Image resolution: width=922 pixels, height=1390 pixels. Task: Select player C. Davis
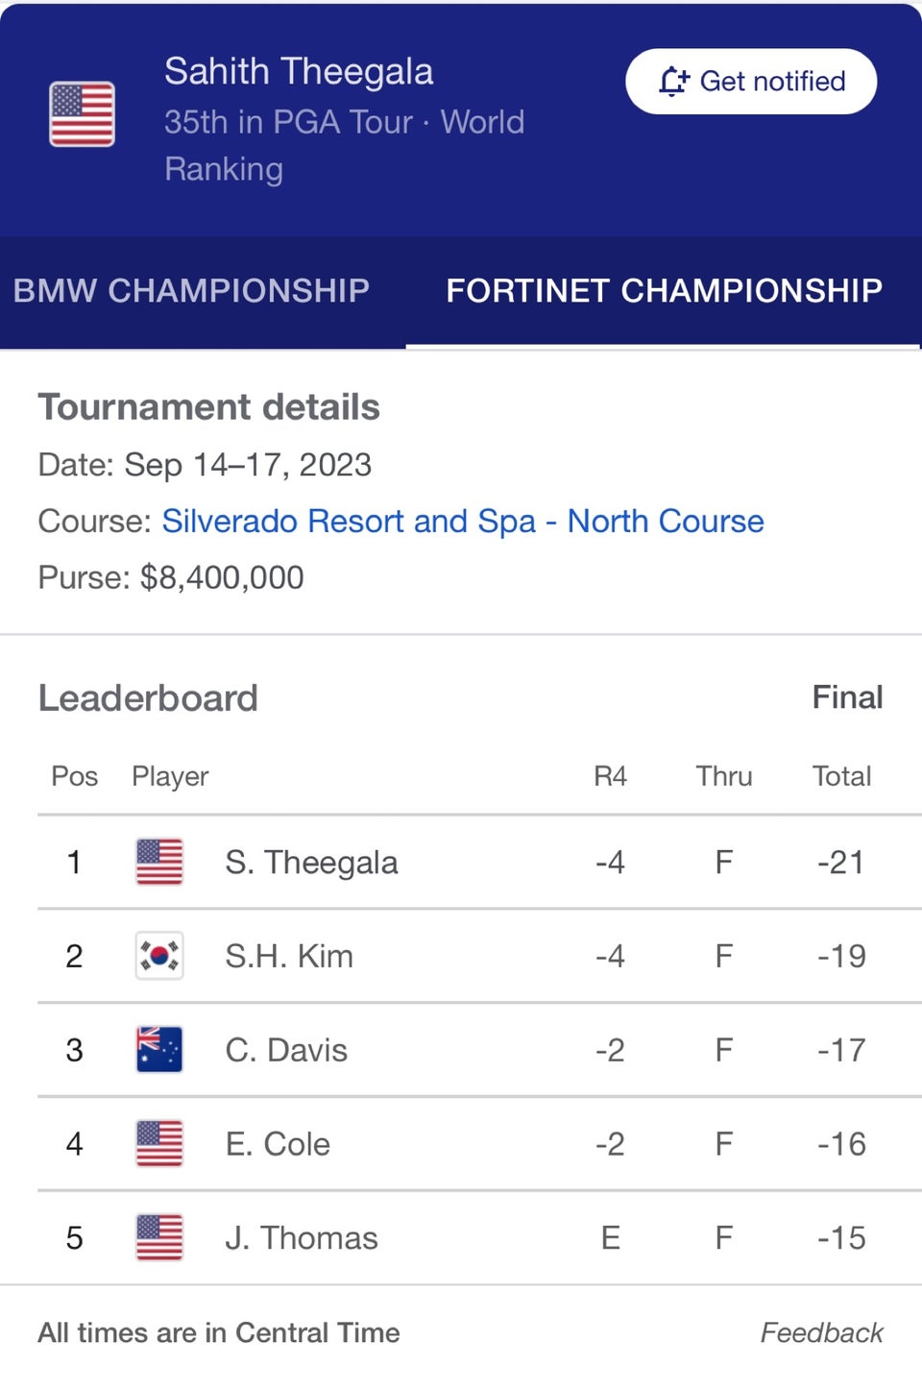pyautogui.click(x=286, y=1050)
